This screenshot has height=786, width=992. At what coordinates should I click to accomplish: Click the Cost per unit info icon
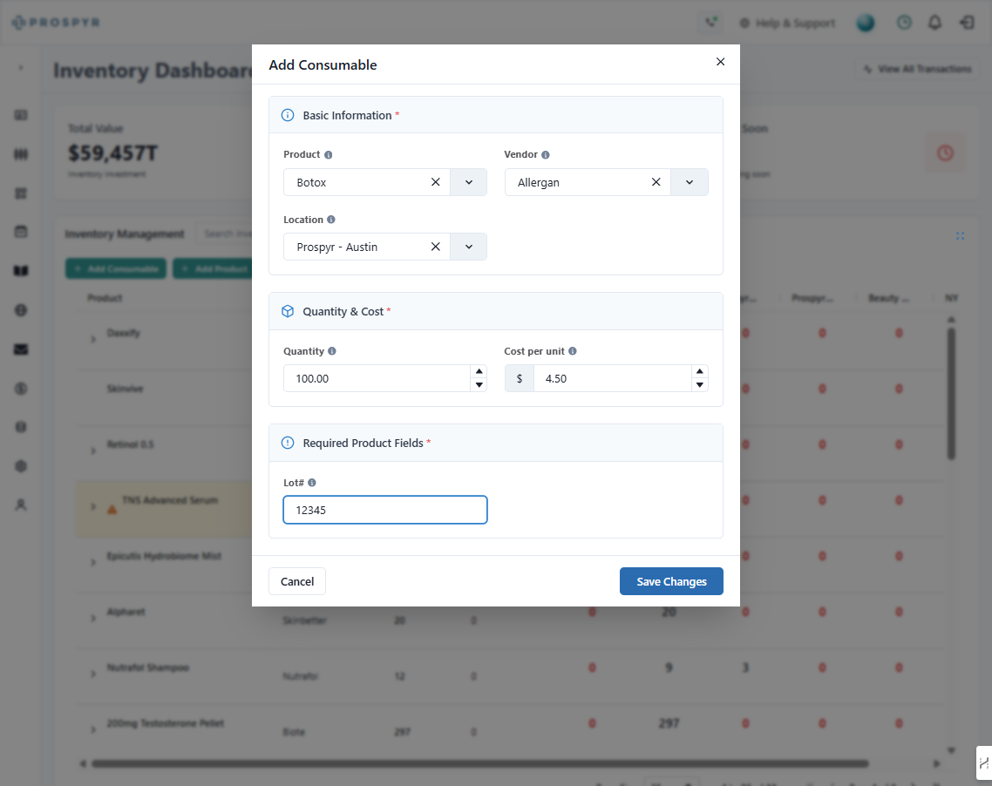573,351
